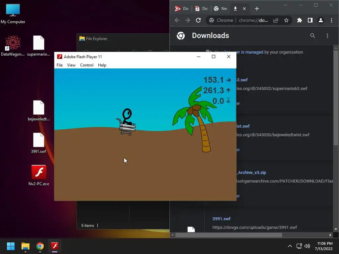The height and width of the screenshot is (254, 339).
Task: Switch to the first Chrome tab
Action: [182, 8]
